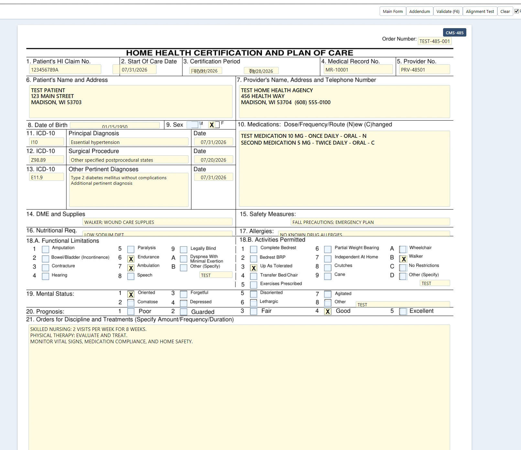Check Bedrest BRP box

coord(254,259)
